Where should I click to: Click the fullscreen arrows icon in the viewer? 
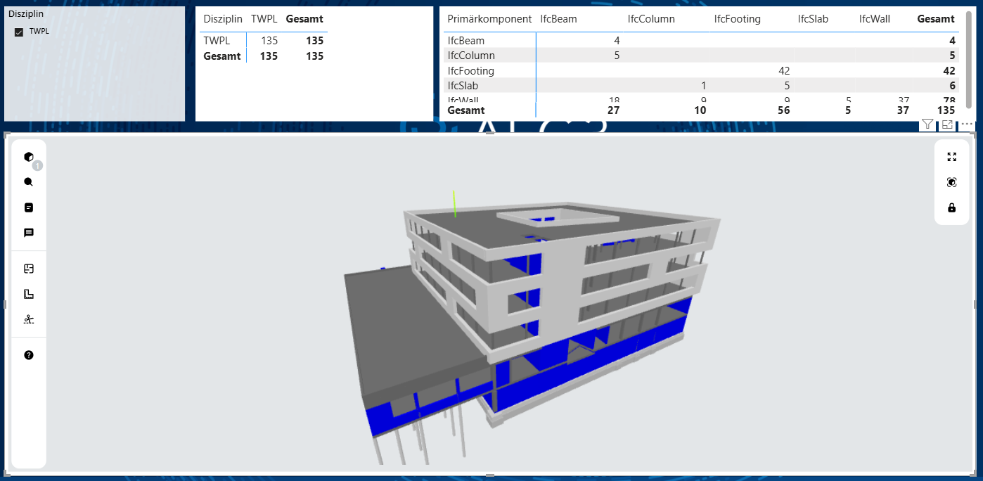coord(952,157)
